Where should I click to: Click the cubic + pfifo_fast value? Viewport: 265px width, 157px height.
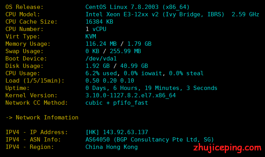[116, 103]
